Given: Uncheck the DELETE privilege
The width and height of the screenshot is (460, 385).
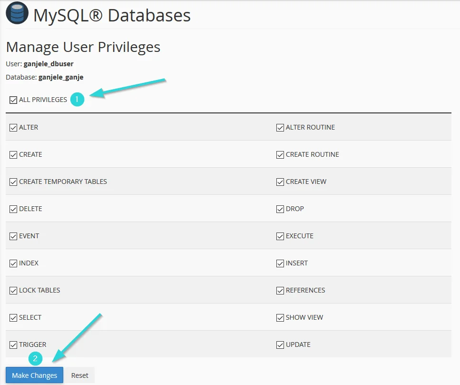Looking at the screenshot, I should 13,209.
